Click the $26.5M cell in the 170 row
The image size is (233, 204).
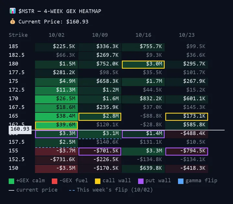56,99
